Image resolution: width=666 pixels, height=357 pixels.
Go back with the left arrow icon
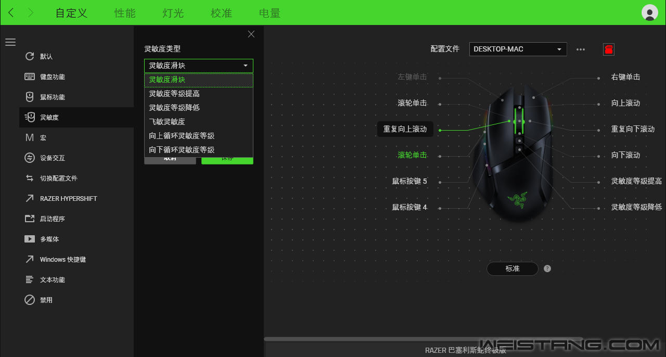[x=11, y=13]
